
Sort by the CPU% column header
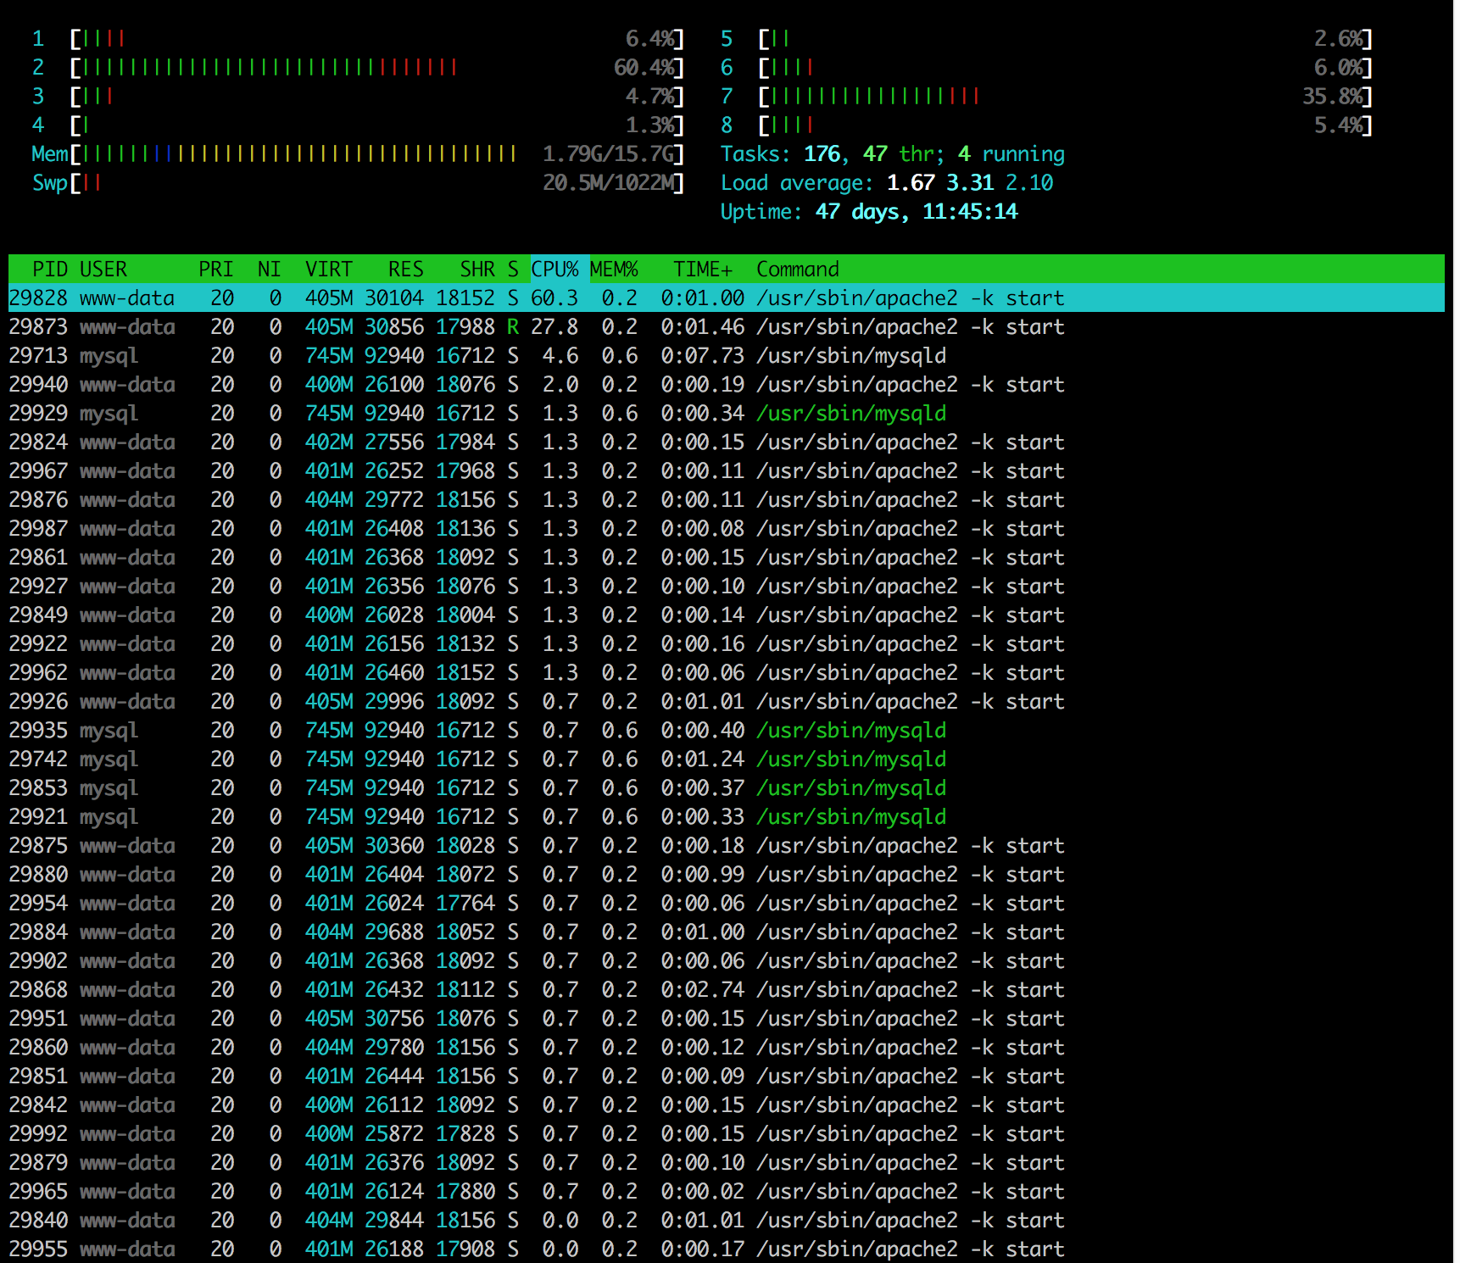click(x=554, y=270)
